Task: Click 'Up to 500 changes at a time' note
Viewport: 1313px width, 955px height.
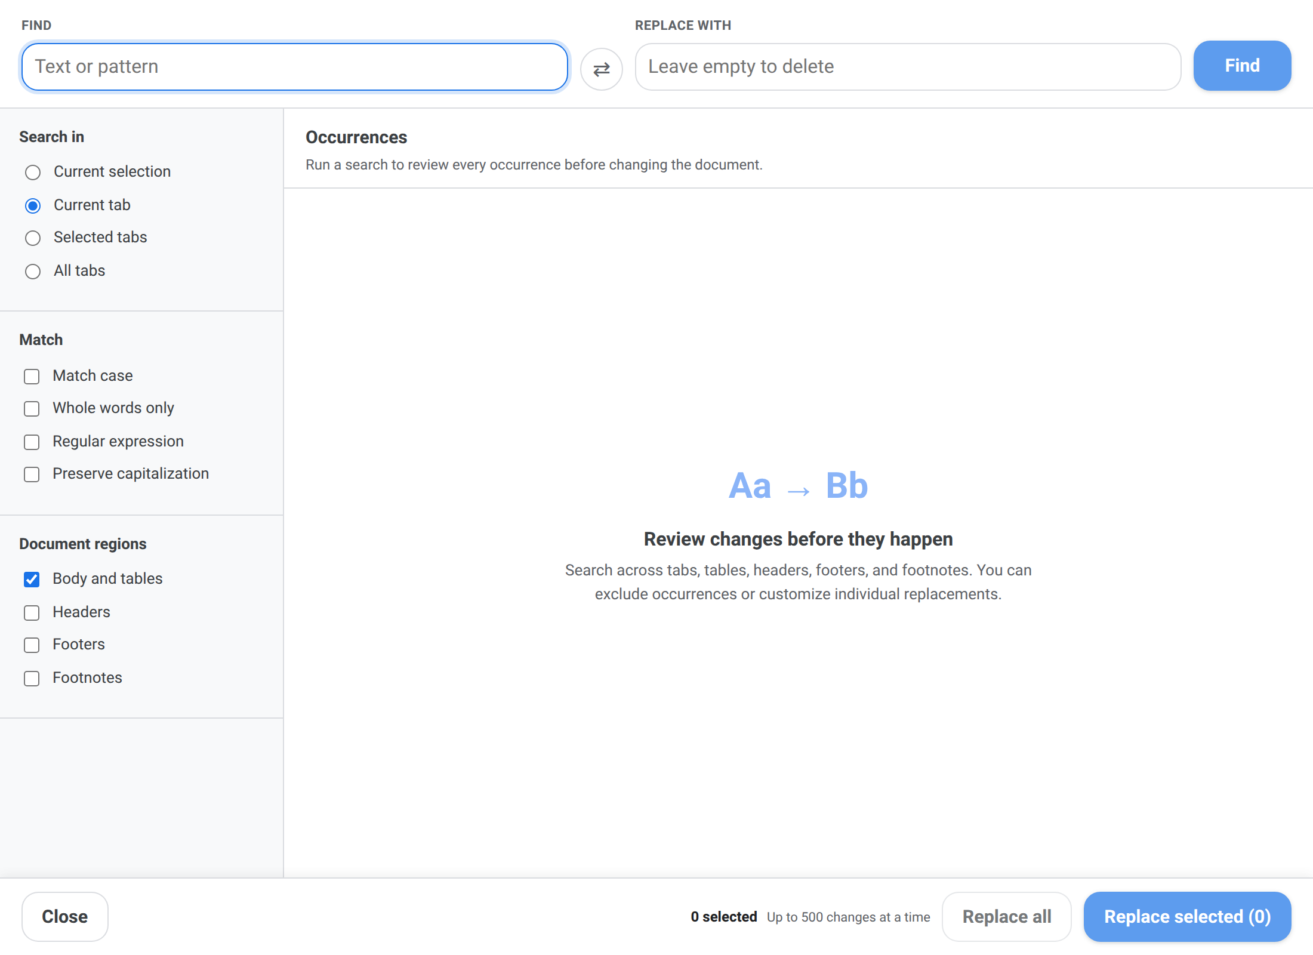Action: 848,917
